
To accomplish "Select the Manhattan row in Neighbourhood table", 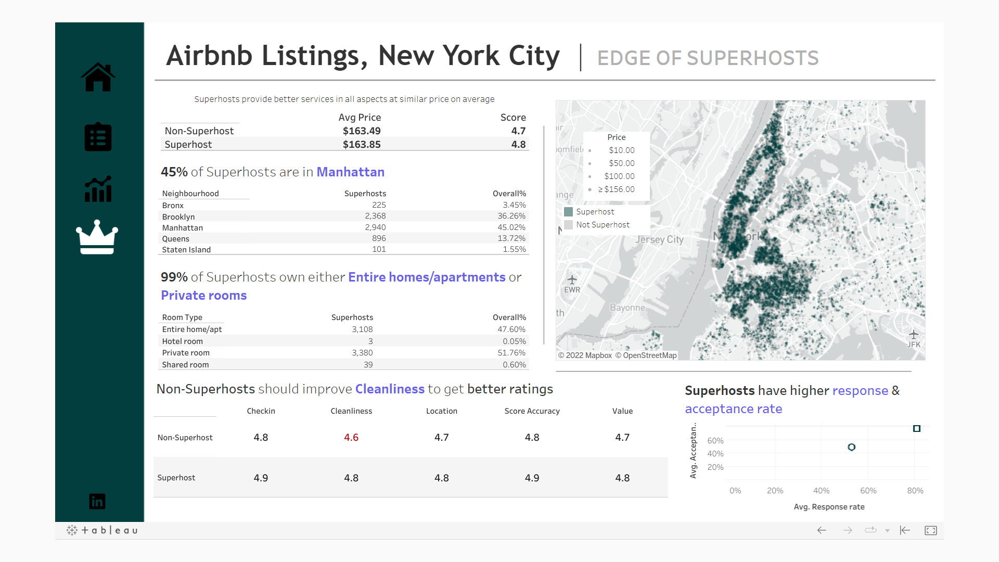I will (x=183, y=228).
